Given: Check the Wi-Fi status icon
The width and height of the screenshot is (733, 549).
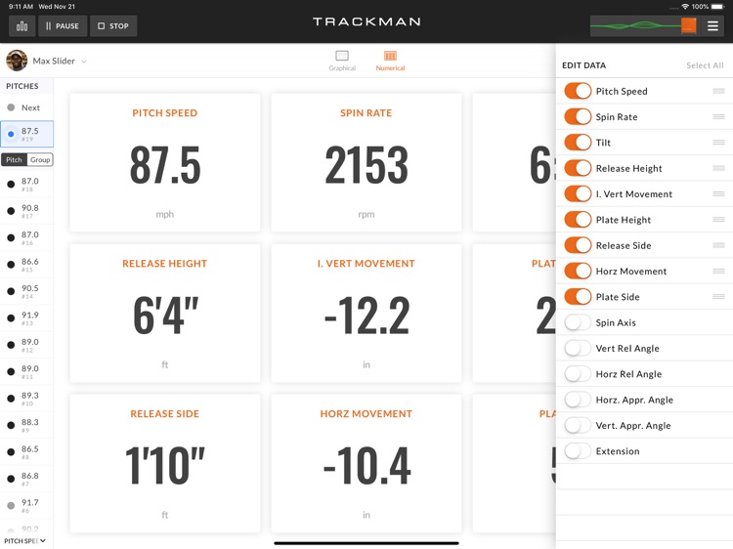Looking at the screenshot, I should tap(685, 7).
